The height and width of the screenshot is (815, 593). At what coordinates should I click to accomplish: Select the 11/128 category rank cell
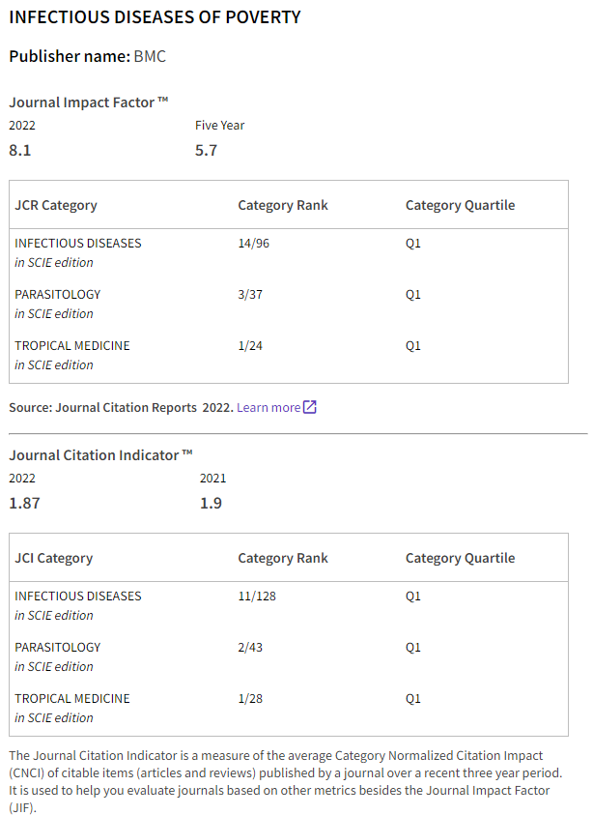click(x=257, y=596)
